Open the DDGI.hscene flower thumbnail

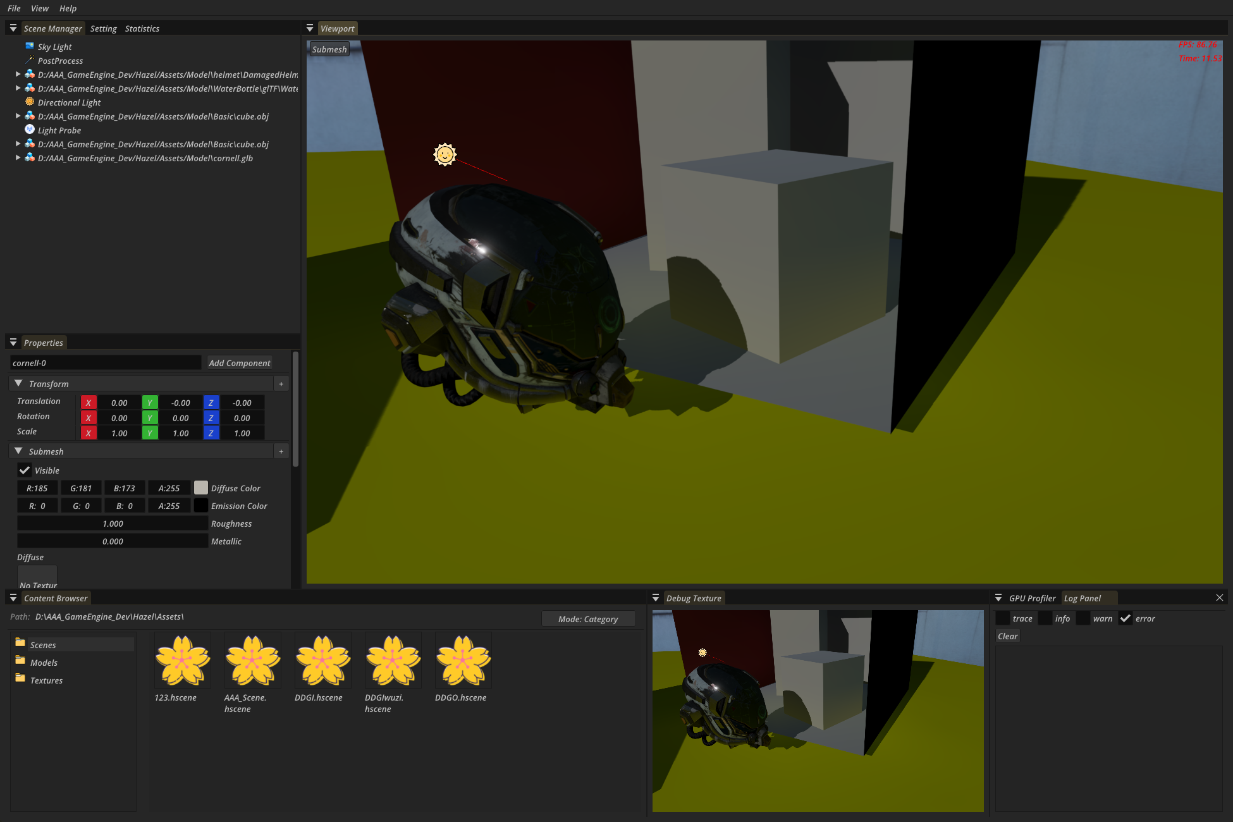click(x=322, y=661)
